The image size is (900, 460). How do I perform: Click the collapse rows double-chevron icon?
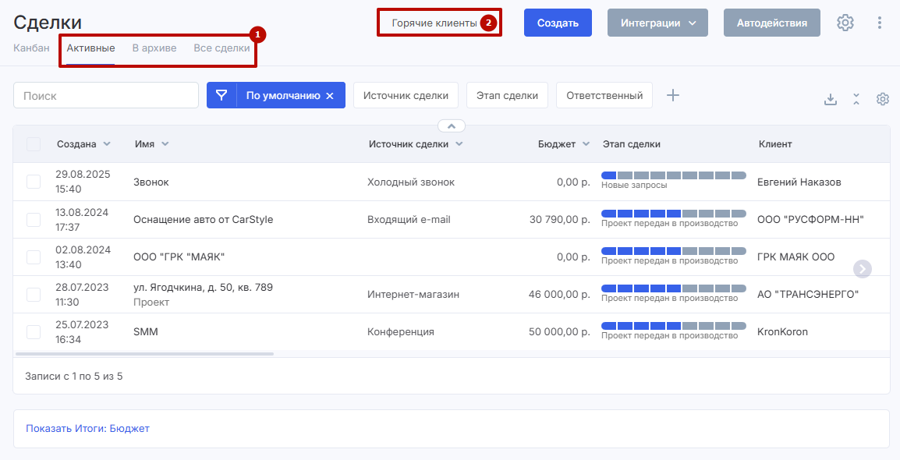(856, 99)
